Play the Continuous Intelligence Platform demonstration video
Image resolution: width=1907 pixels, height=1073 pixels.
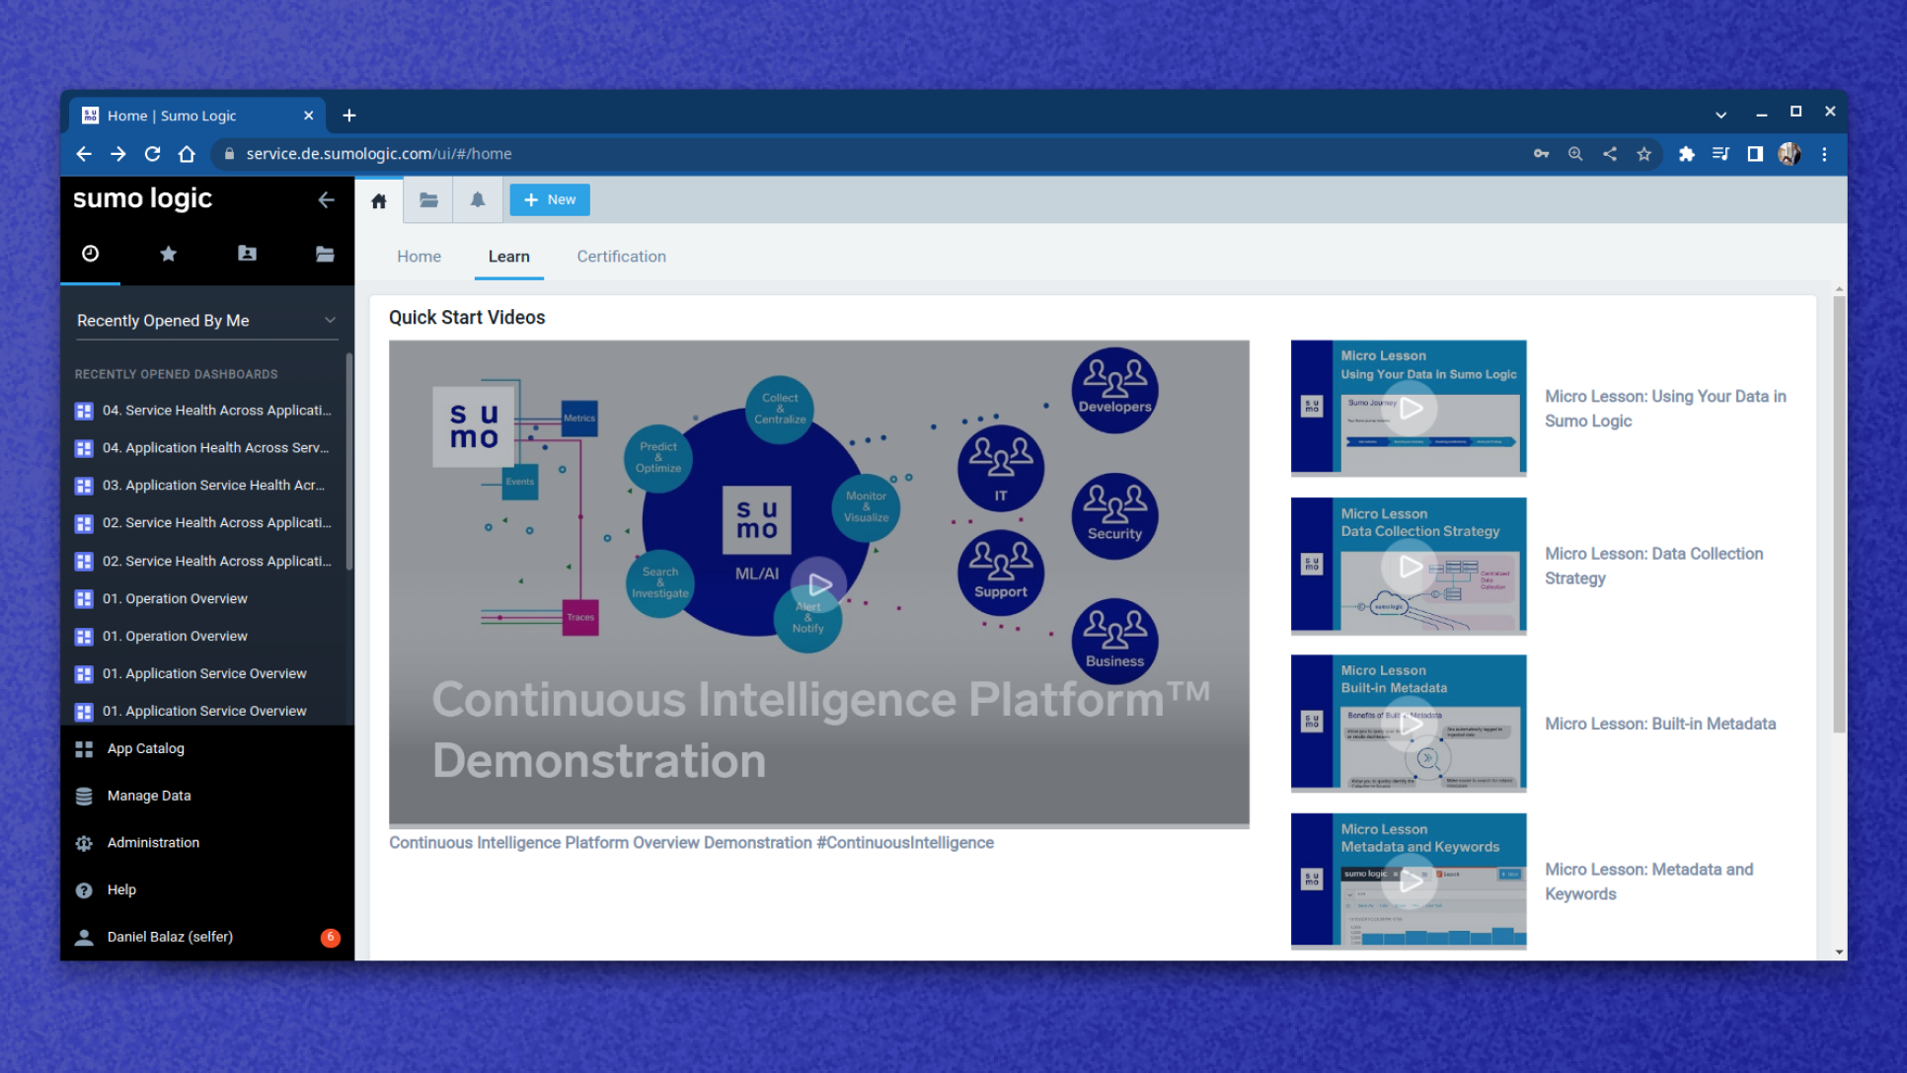tap(819, 584)
